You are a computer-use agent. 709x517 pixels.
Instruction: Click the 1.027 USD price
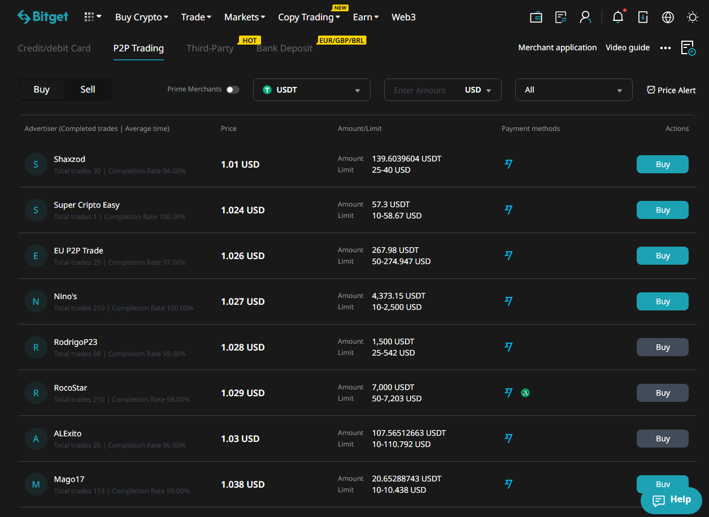pyautogui.click(x=243, y=301)
